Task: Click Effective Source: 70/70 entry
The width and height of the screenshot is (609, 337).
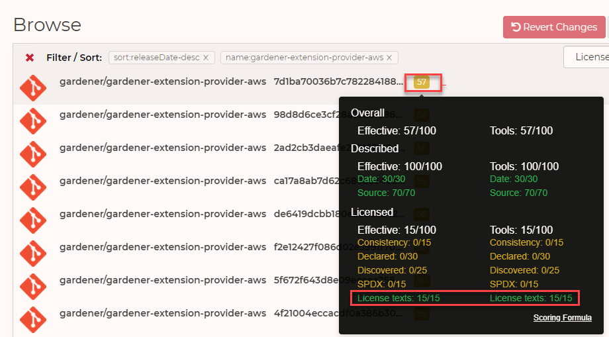Action: pyautogui.click(x=386, y=193)
